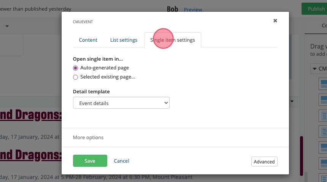Close the CMUEVENT dialog with the X
The image size is (327, 182).
[275, 21]
